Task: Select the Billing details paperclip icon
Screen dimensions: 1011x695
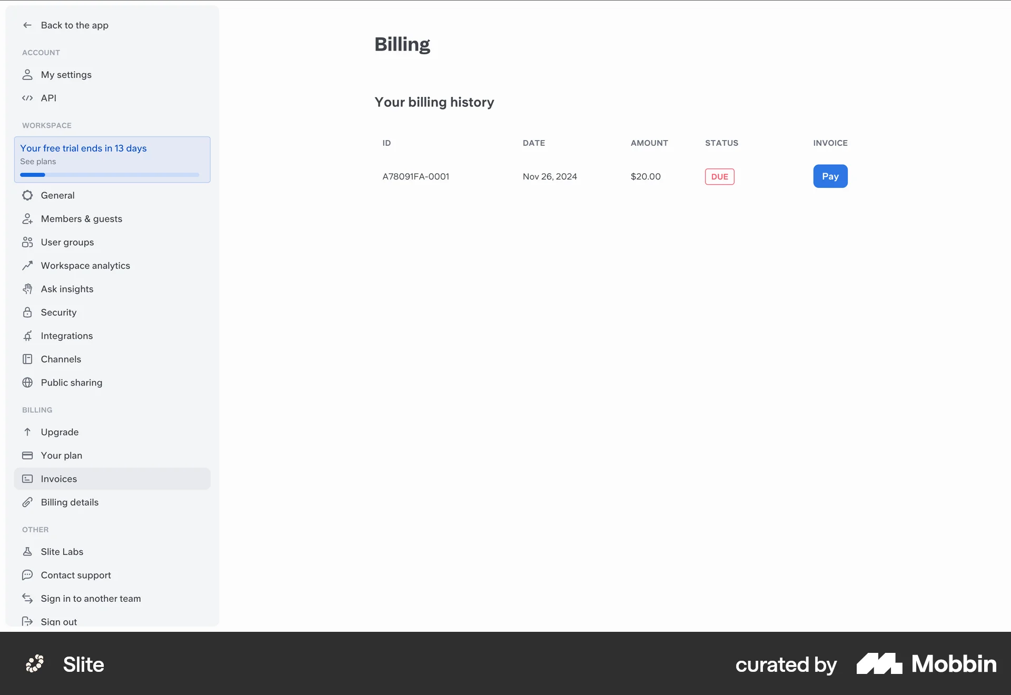Action: (27, 502)
